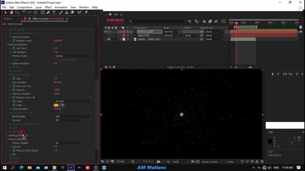This screenshot has width=305, height=171.
Task: Click the faux bold T icon
Action: 273,74
